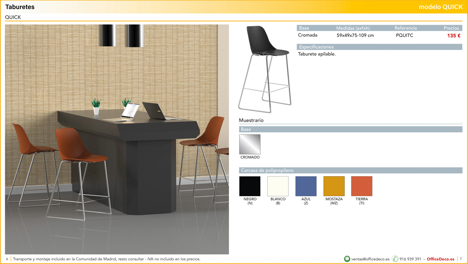
Task: Click page number 7 in the footer
Action: (461, 259)
